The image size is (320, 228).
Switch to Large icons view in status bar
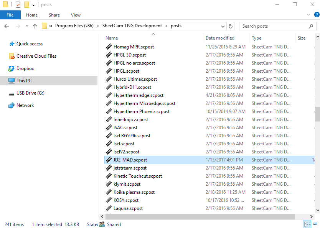point(315,224)
